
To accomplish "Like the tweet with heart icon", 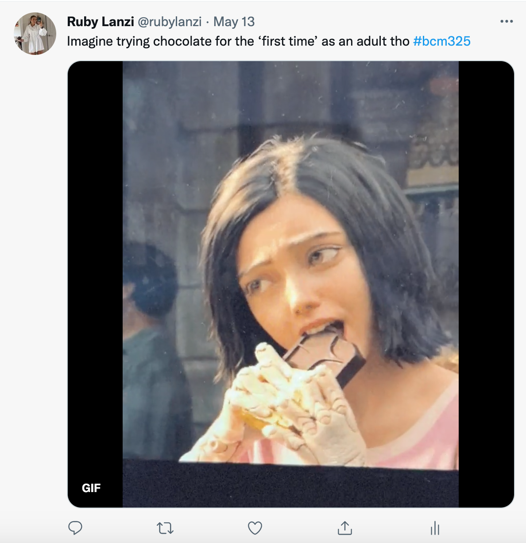I will [255, 528].
